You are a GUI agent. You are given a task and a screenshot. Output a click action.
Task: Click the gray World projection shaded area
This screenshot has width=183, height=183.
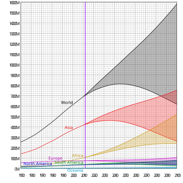[x=147, y=66]
